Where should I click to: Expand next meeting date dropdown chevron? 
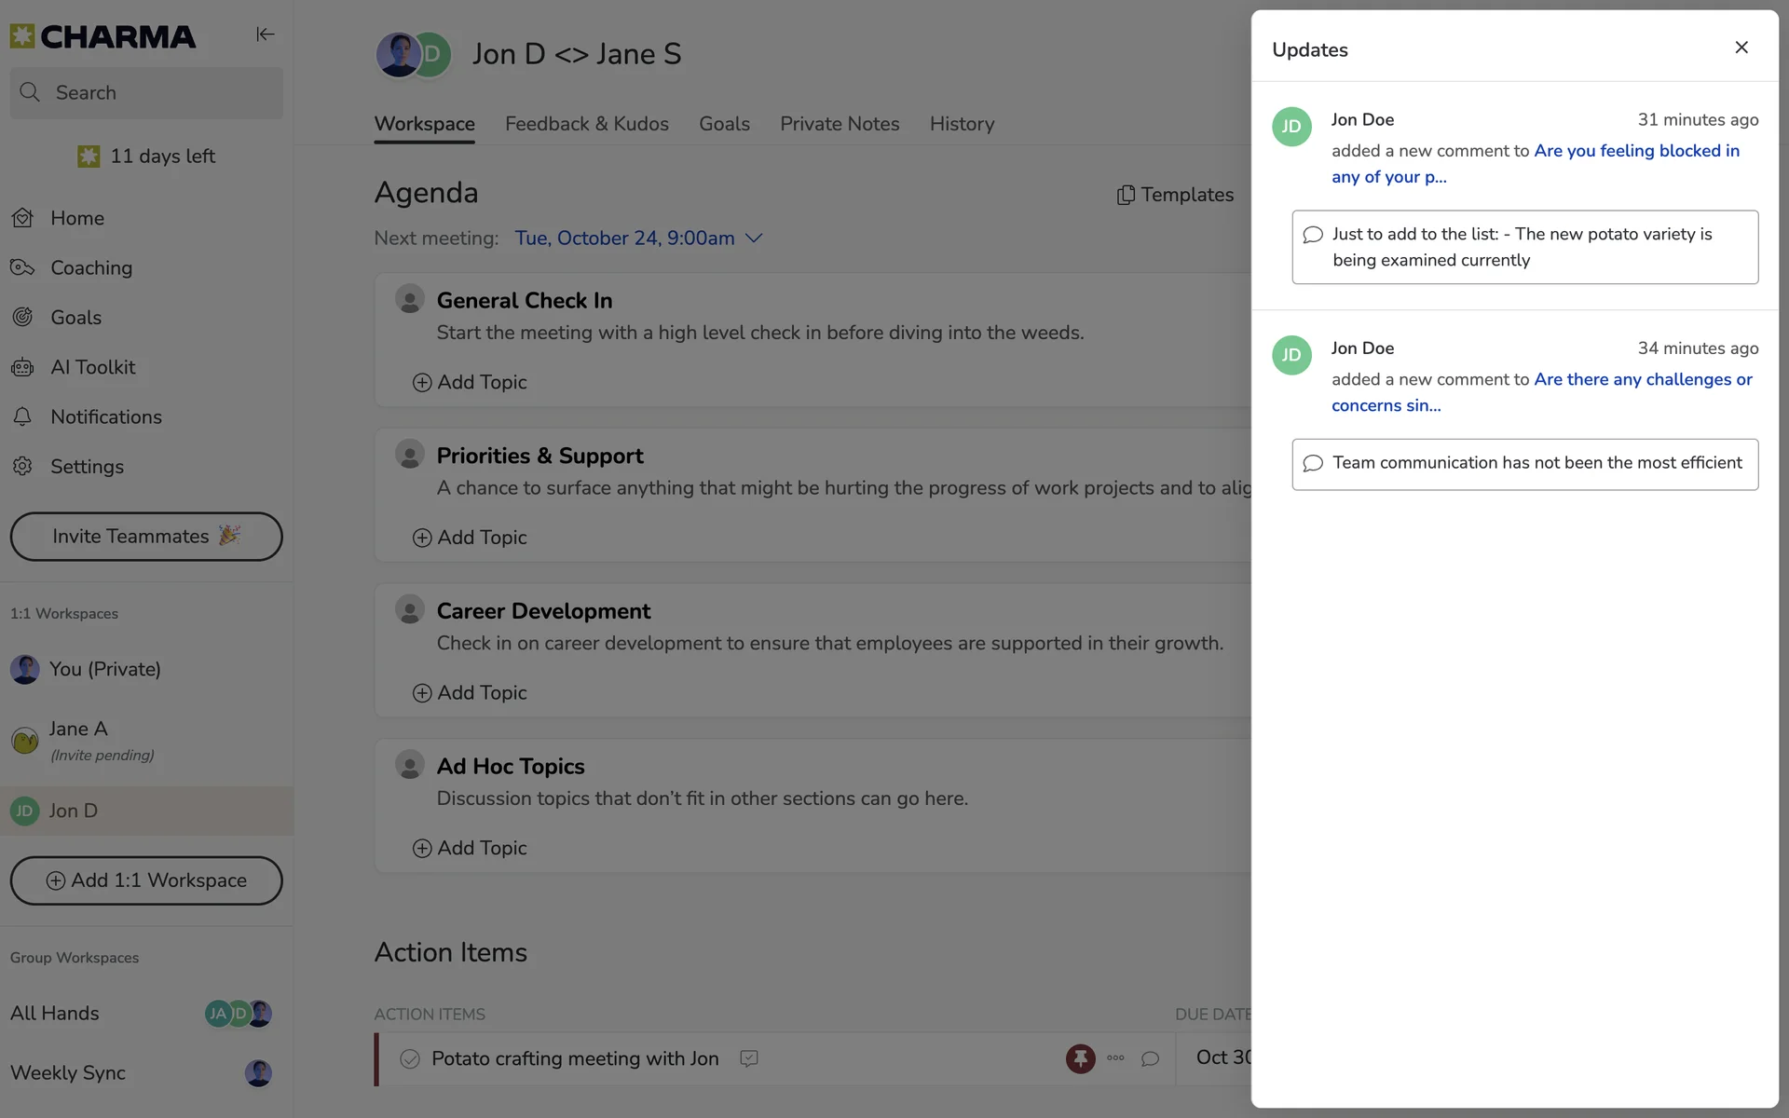tap(754, 239)
